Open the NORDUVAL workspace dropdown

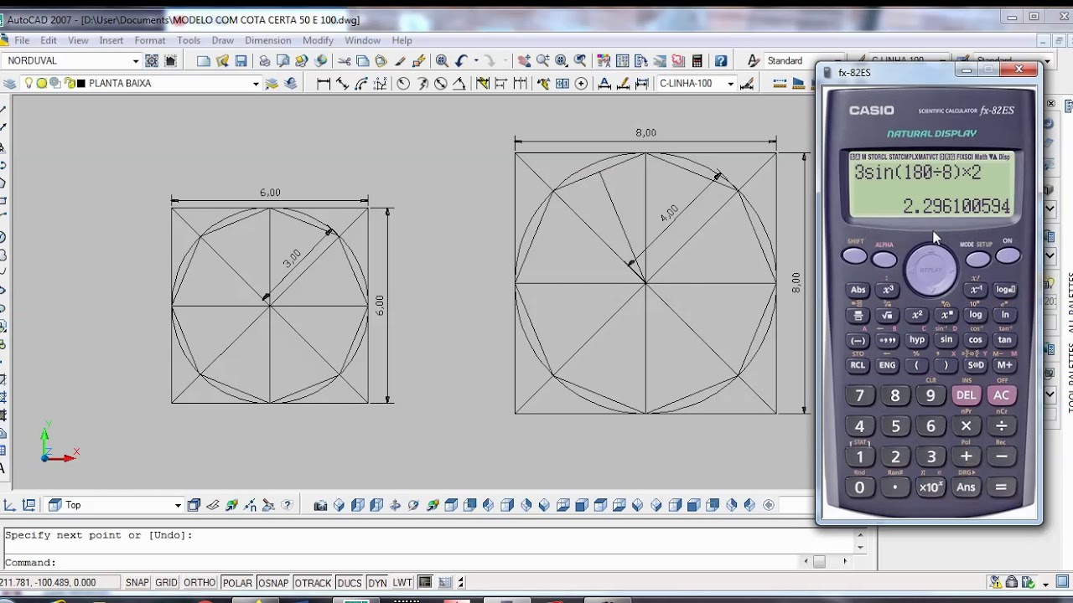point(135,61)
